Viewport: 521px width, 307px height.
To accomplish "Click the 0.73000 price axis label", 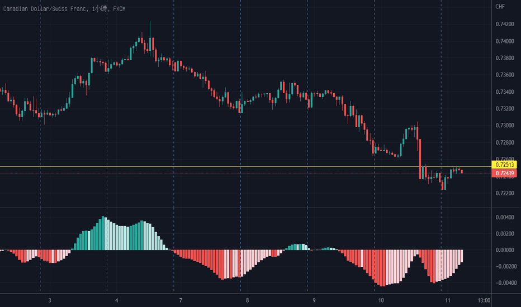I will [x=504, y=126].
